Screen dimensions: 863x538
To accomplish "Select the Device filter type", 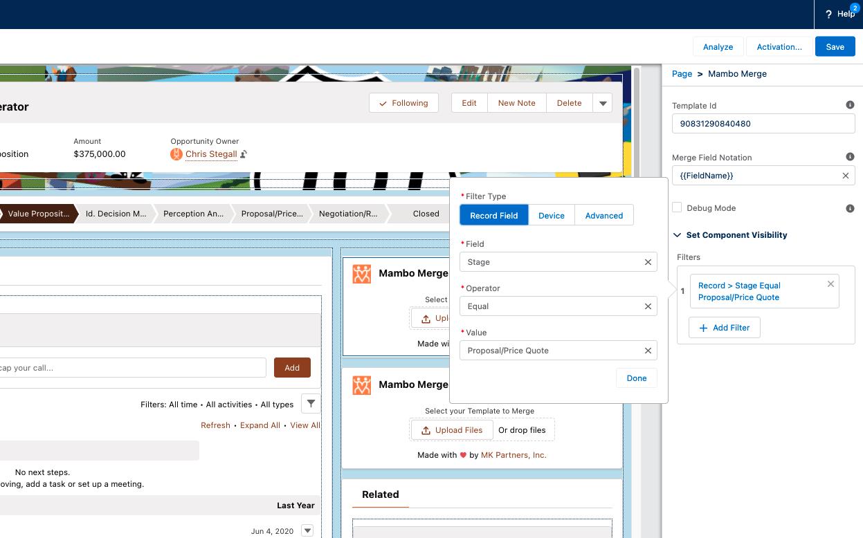I will tap(551, 216).
